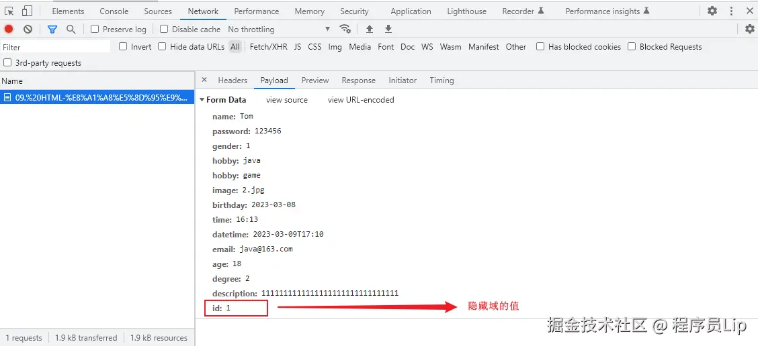
Task: Show the request Timing tab
Action: 441,80
